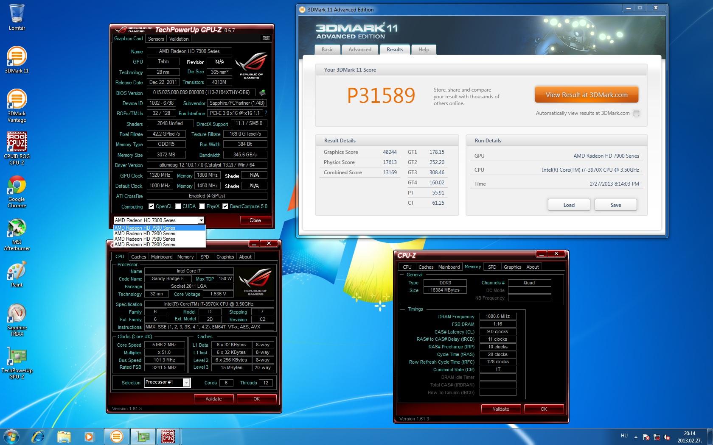Click the Close button in GPU-Z

tap(255, 220)
